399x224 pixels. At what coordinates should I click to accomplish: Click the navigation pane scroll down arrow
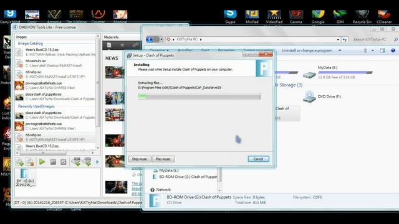pos(219,190)
